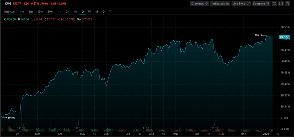Click the Sep date label
The image size is (294, 137).
(175, 134)
